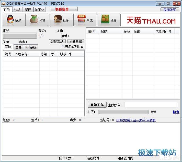The width and height of the screenshot is (182, 162).
Task: Maximize the window
Action: coord(168,4)
